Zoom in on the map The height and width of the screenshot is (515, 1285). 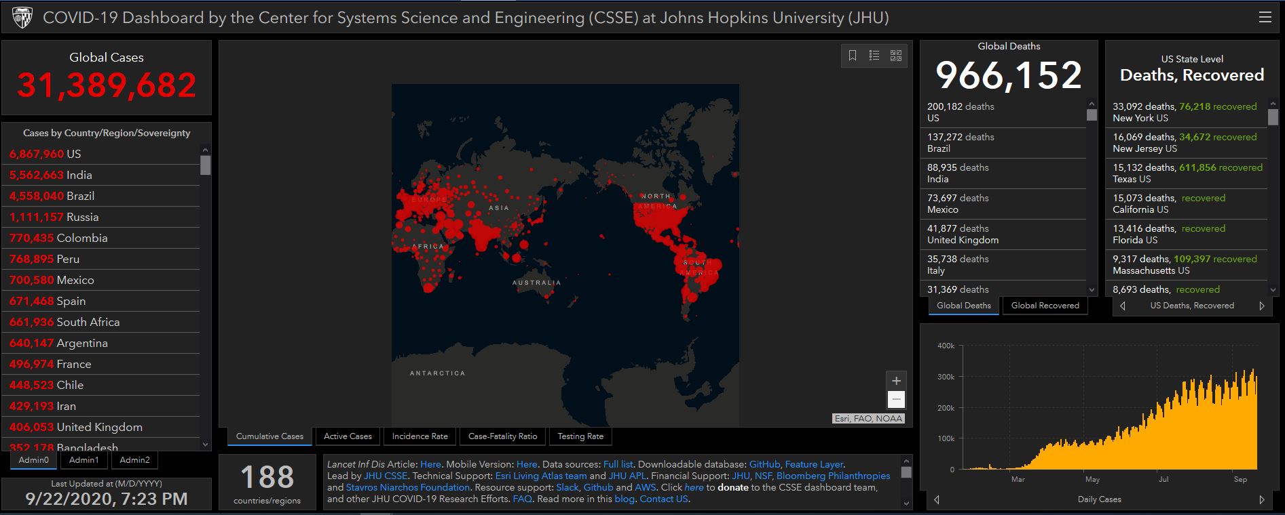896,381
